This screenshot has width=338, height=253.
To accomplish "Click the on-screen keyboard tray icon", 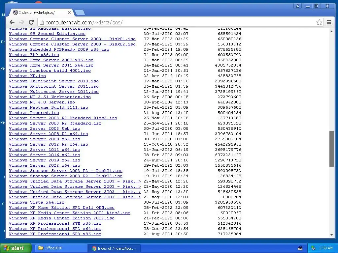I will (x=300, y=248).
